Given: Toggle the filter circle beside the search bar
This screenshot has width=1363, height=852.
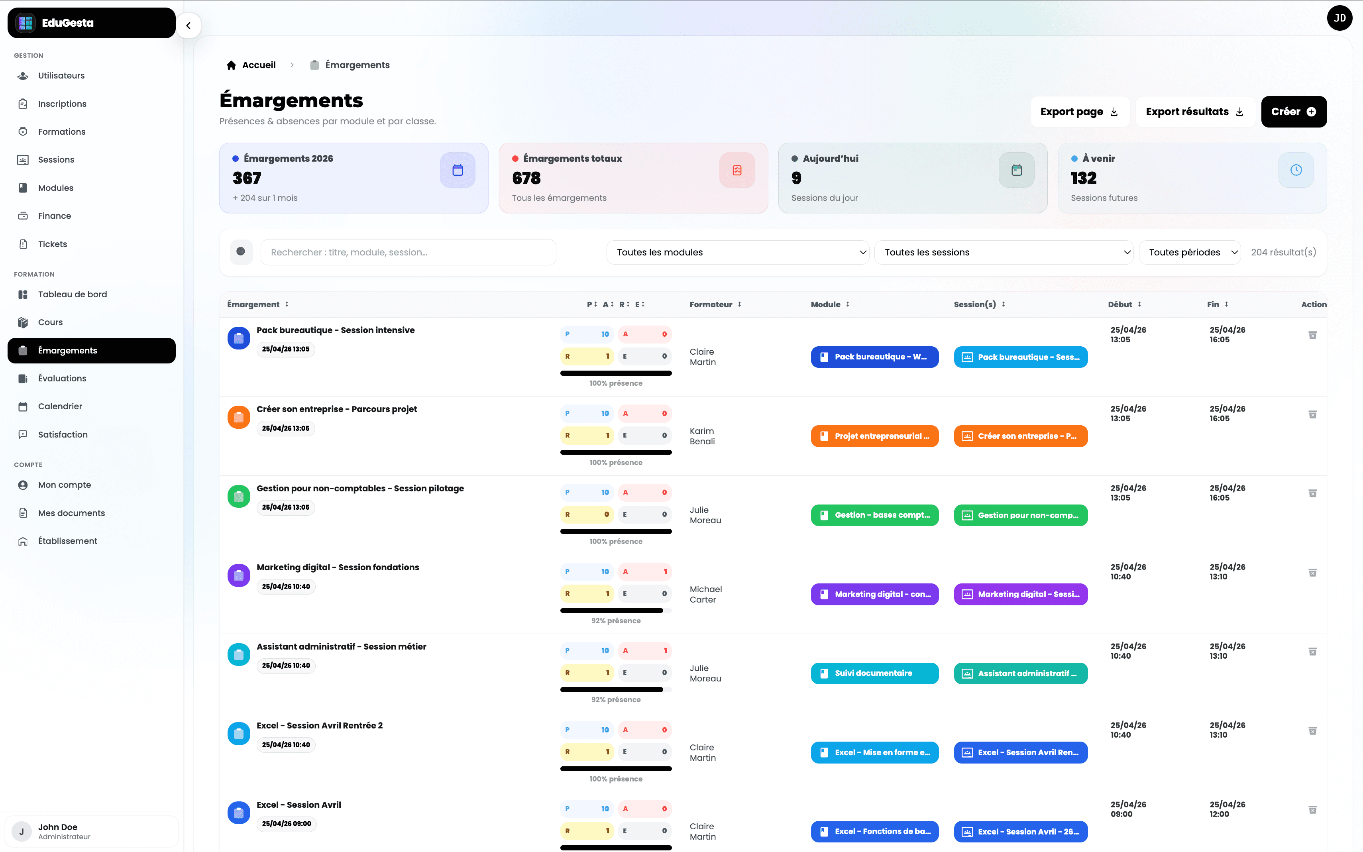Looking at the screenshot, I should coord(241,252).
